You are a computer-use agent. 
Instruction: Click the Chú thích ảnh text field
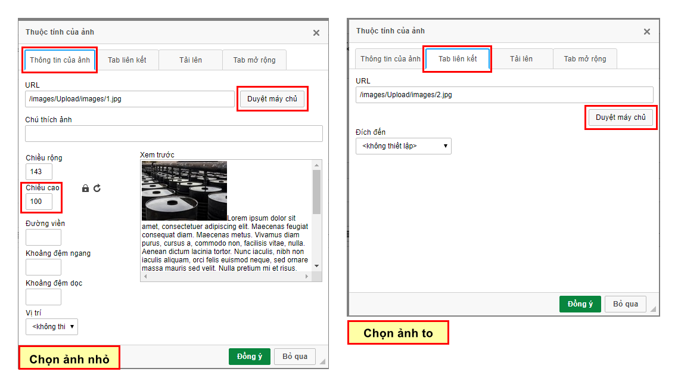point(174,134)
